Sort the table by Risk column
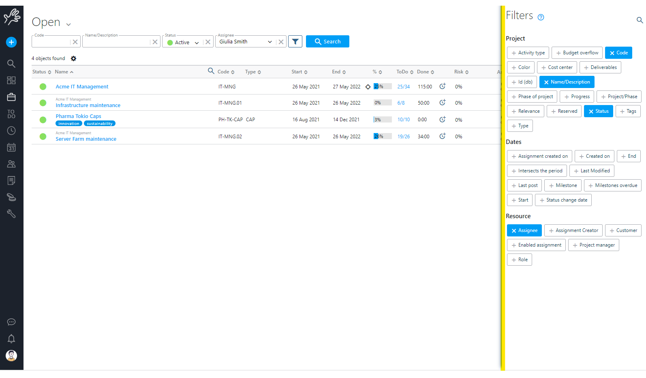The height and width of the screenshot is (378, 646). (461, 72)
